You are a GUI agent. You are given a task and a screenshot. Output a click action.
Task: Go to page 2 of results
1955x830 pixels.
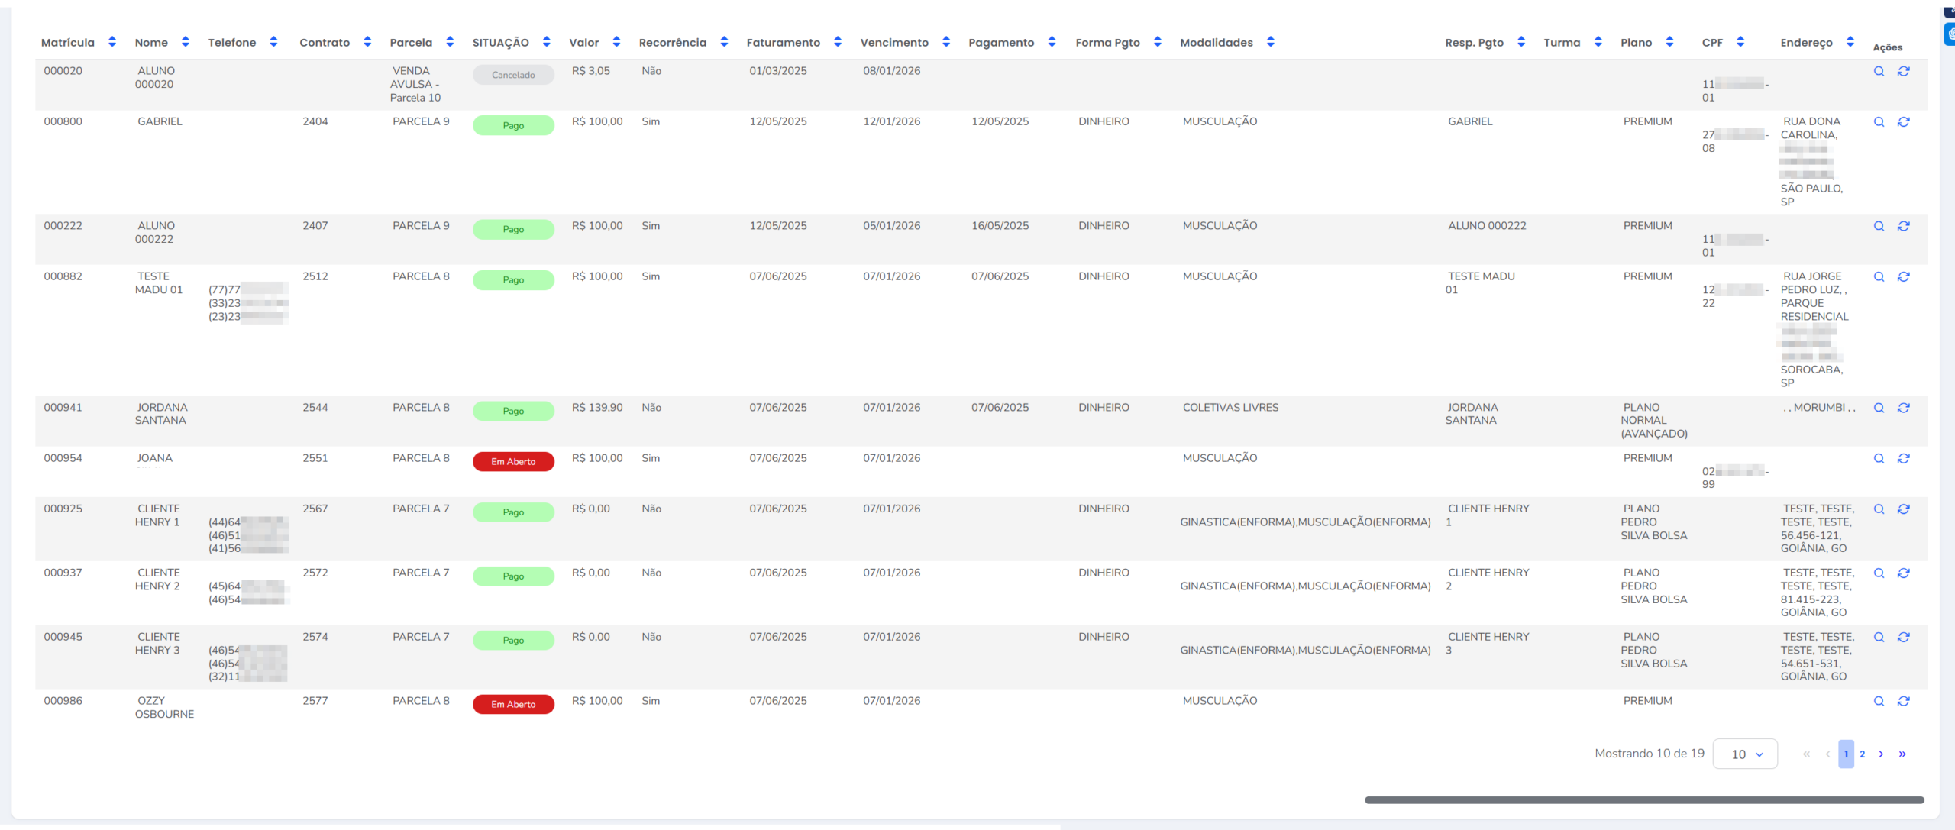pyautogui.click(x=1862, y=754)
